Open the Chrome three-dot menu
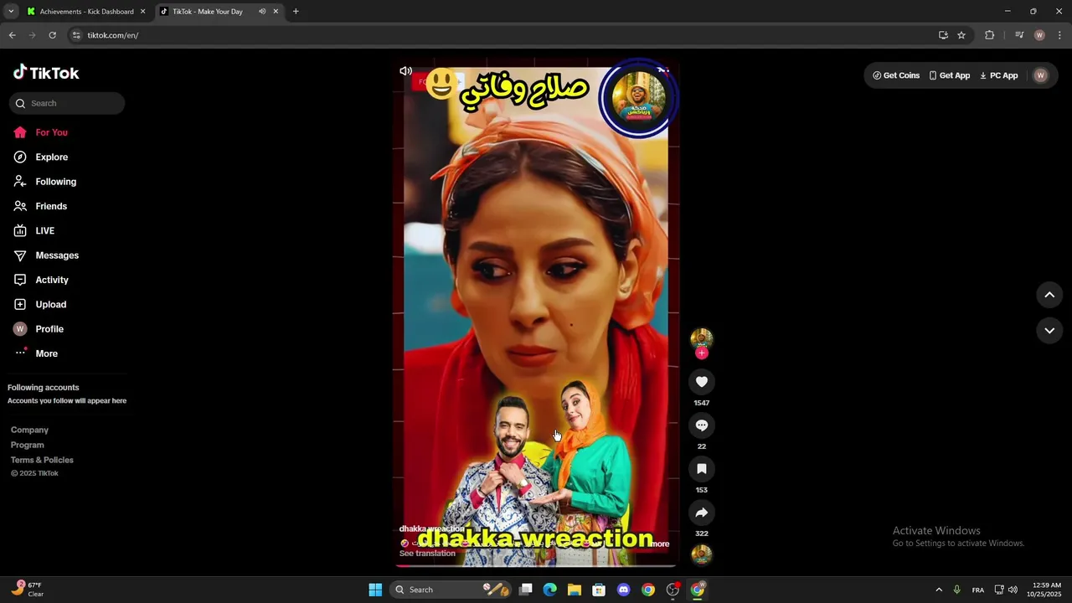Viewport: 1072px width, 603px height. coord(1059,35)
